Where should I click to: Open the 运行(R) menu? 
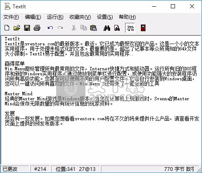click(x=55, y=17)
